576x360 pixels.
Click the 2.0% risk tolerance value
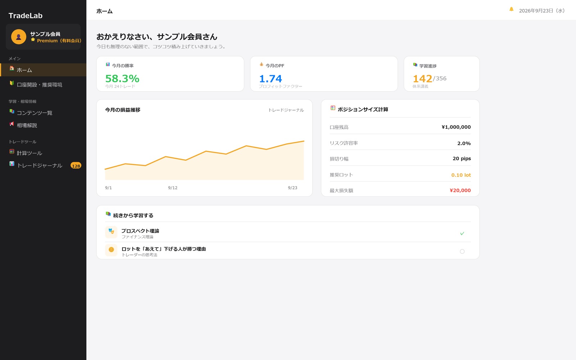464,143
